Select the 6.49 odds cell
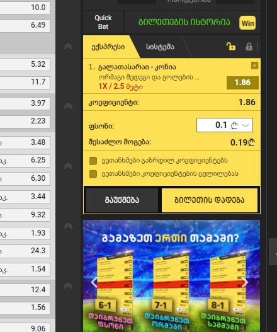This screenshot has width=277, height=332. coord(25,25)
